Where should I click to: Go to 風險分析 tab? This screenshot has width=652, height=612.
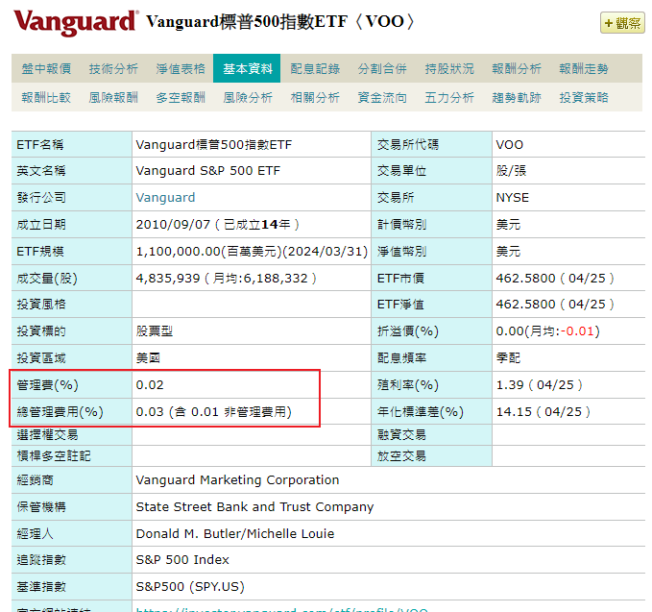click(248, 98)
